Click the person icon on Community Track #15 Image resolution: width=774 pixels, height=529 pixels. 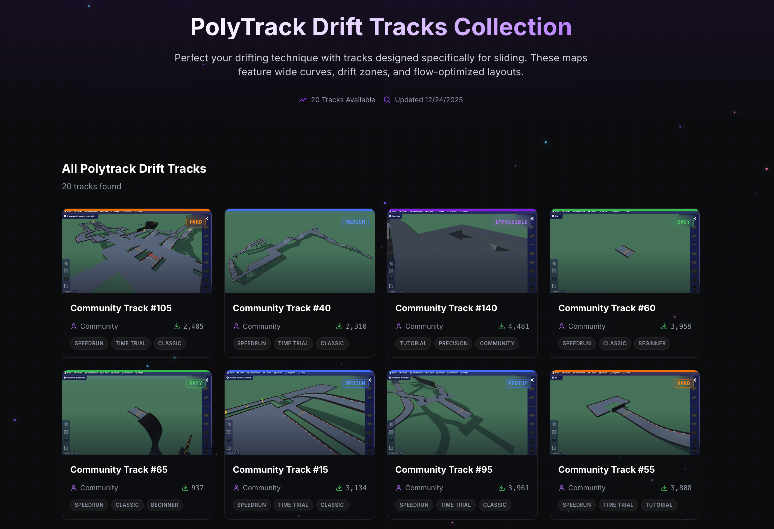click(x=236, y=488)
